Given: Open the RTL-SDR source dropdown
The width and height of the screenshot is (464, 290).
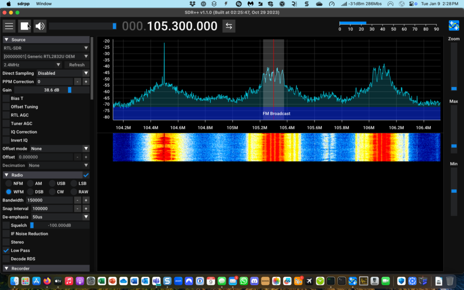Looking at the screenshot, I should point(46,48).
